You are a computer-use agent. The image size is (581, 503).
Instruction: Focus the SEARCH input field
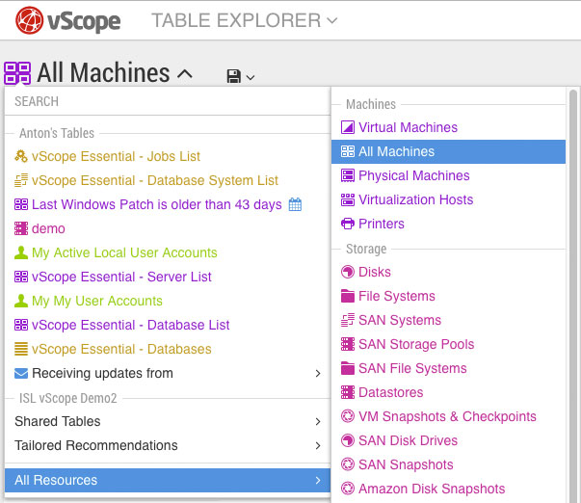point(168,101)
